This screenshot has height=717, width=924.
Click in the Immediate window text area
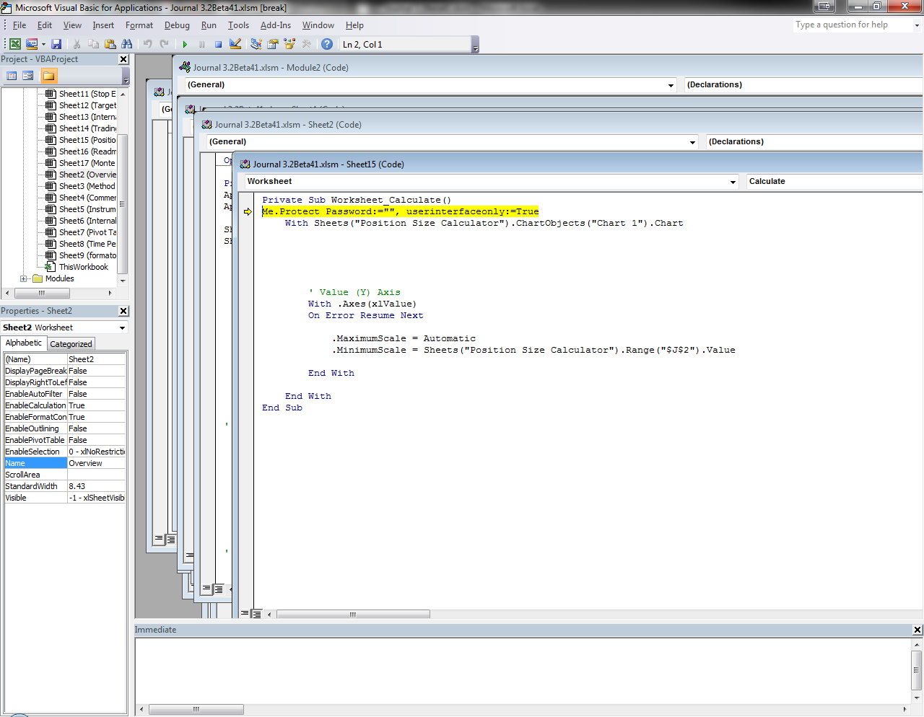point(523,671)
